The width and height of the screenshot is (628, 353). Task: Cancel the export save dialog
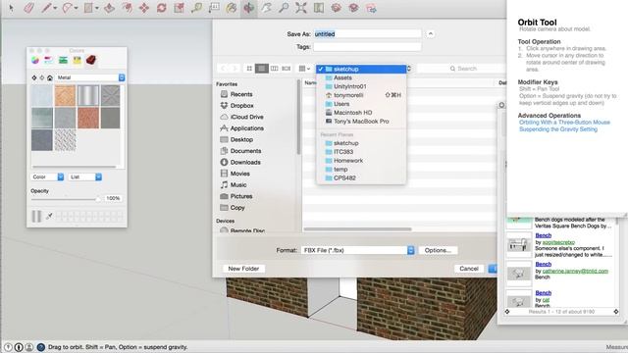469,269
